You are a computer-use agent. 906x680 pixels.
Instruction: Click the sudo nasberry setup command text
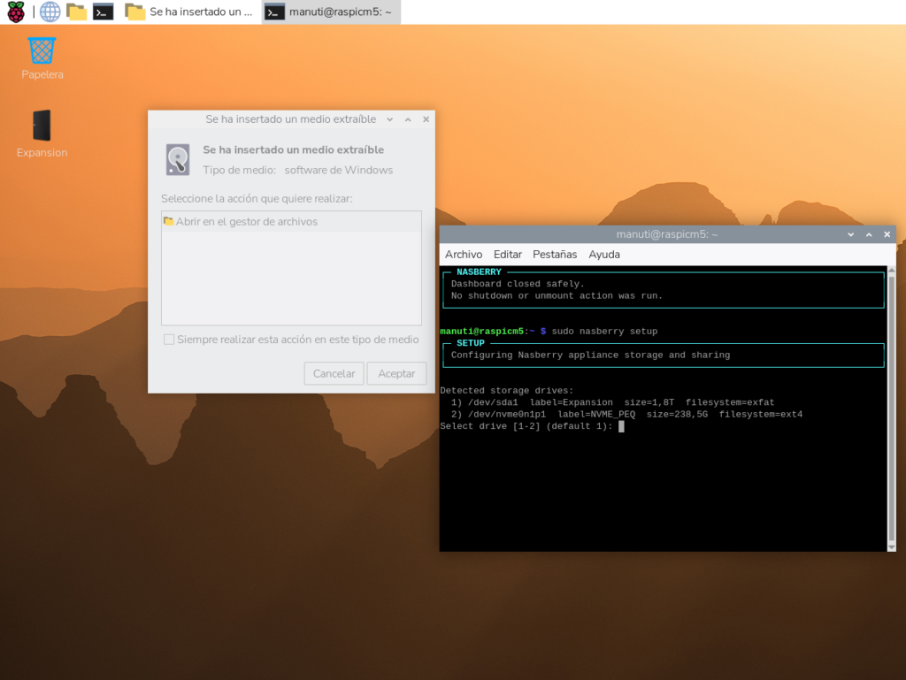click(604, 332)
